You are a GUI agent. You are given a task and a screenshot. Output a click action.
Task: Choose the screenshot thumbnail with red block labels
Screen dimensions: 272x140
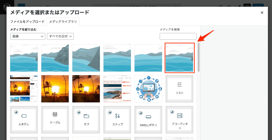point(117,88)
